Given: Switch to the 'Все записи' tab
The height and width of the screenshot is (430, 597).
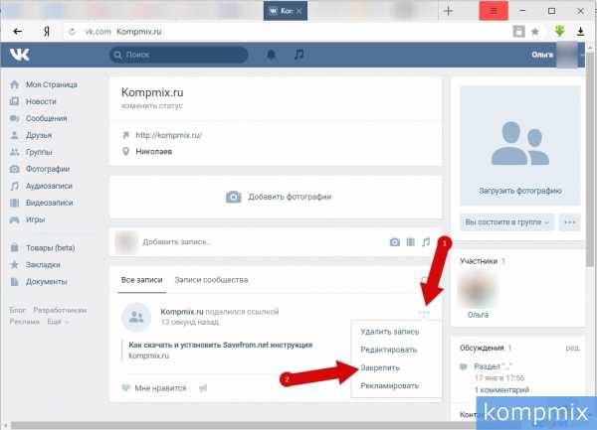Looking at the screenshot, I should [x=141, y=280].
